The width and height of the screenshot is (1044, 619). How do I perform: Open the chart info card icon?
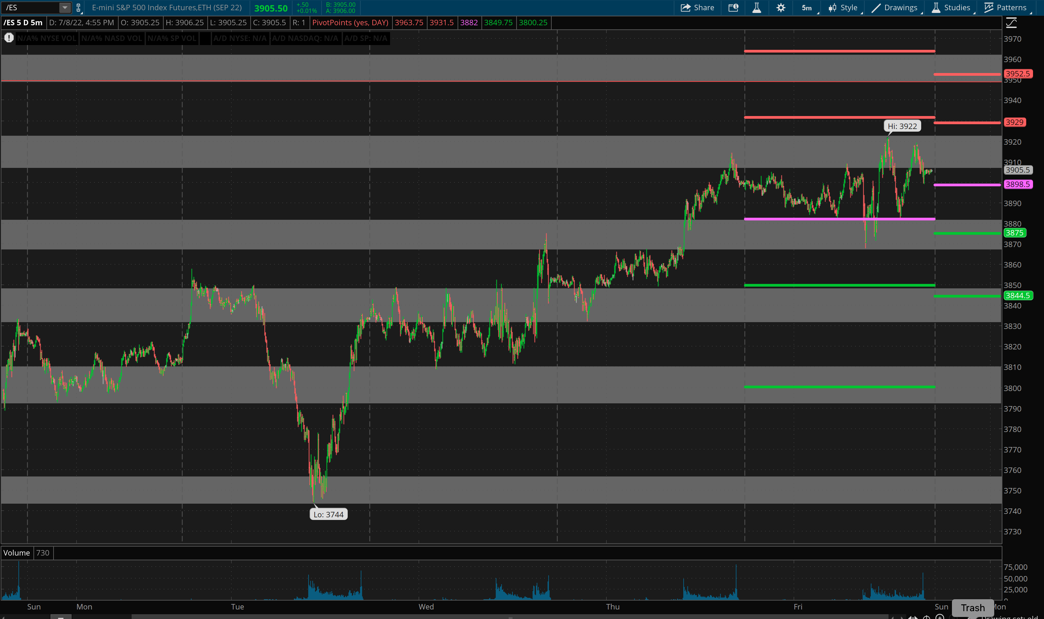[733, 8]
